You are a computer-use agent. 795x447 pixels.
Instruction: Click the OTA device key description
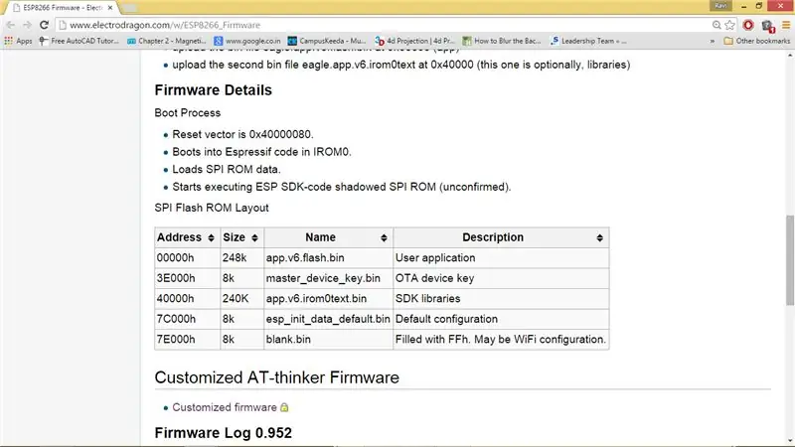501,278
